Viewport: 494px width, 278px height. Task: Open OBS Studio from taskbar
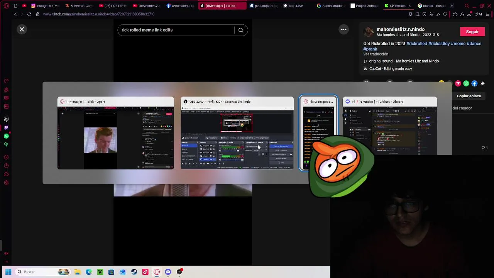point(179,272)
